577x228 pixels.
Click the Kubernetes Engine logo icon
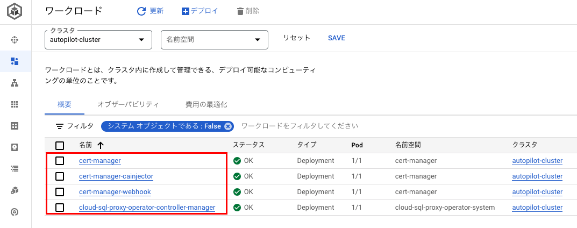pyautogui.click(x=15, y=11)
